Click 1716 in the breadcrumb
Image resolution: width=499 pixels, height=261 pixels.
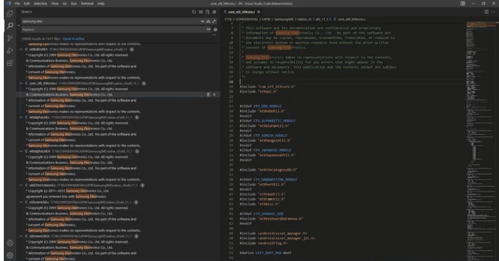(x=228, y=19)
